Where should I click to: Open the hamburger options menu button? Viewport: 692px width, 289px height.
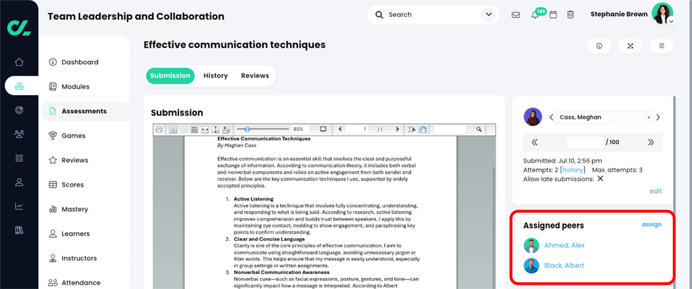click(x=661, y=46)
